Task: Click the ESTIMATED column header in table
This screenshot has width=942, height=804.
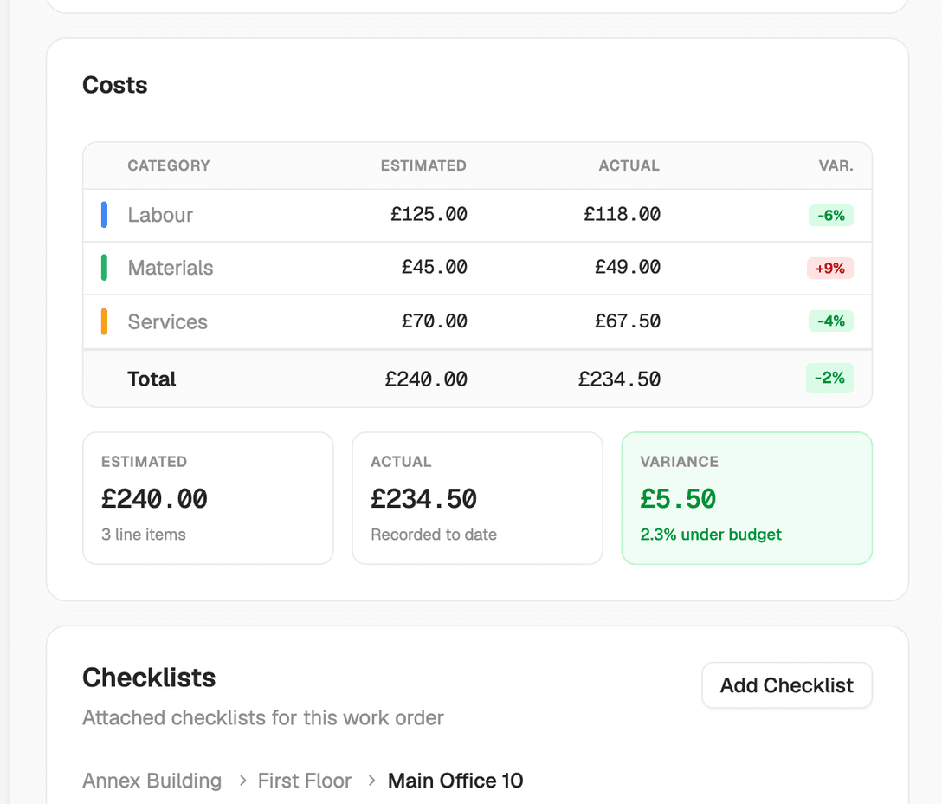Action: 423,165
